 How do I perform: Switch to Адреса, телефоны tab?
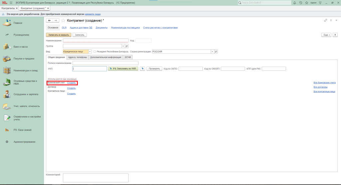coord(77,57)
